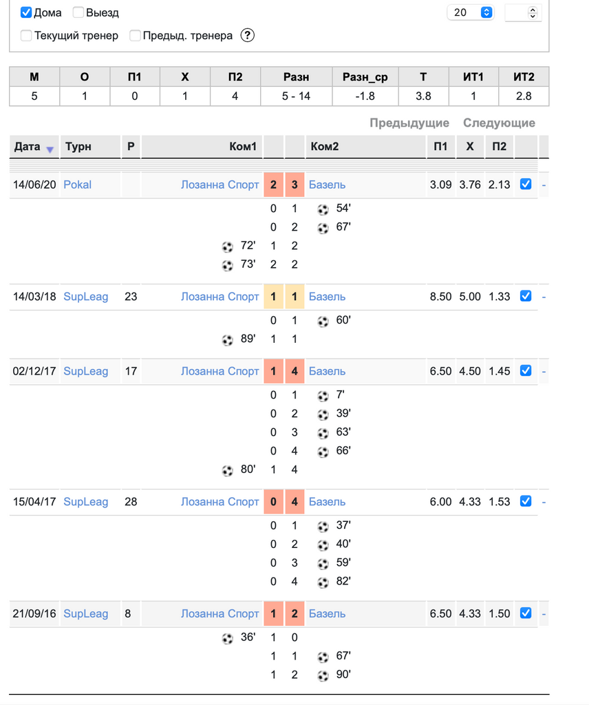Uncheck the 02/12/17 match row checkbox

[526, 370]
